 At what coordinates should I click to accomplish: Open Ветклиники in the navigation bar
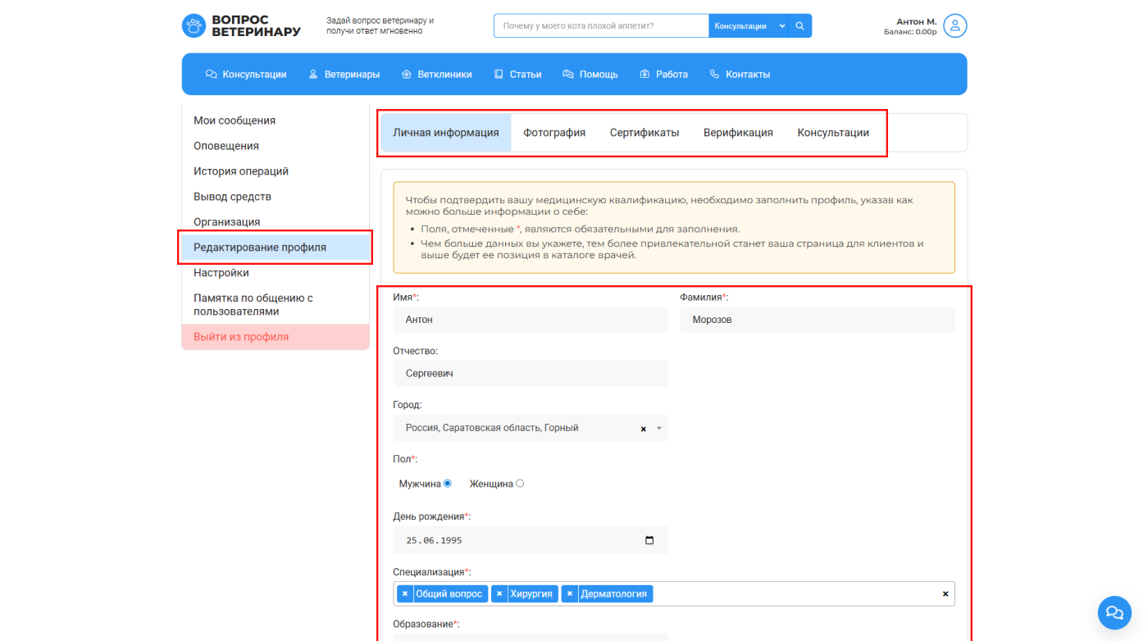point(436,75)
